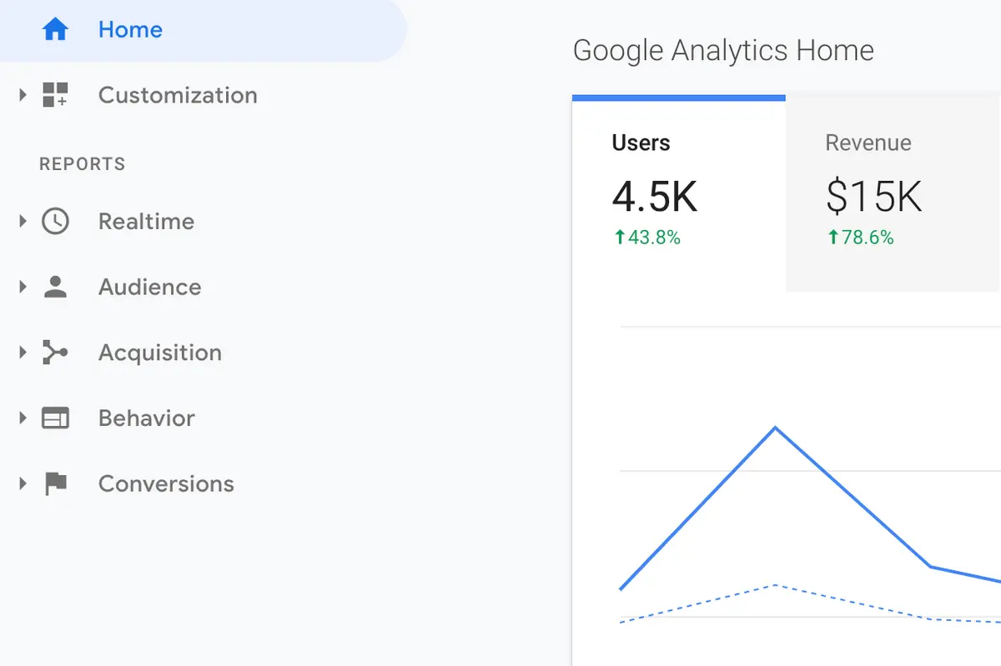Click the Audience person icon
Screen dimensions: 1001x666
pyautogui.click(x=55, y=288)
